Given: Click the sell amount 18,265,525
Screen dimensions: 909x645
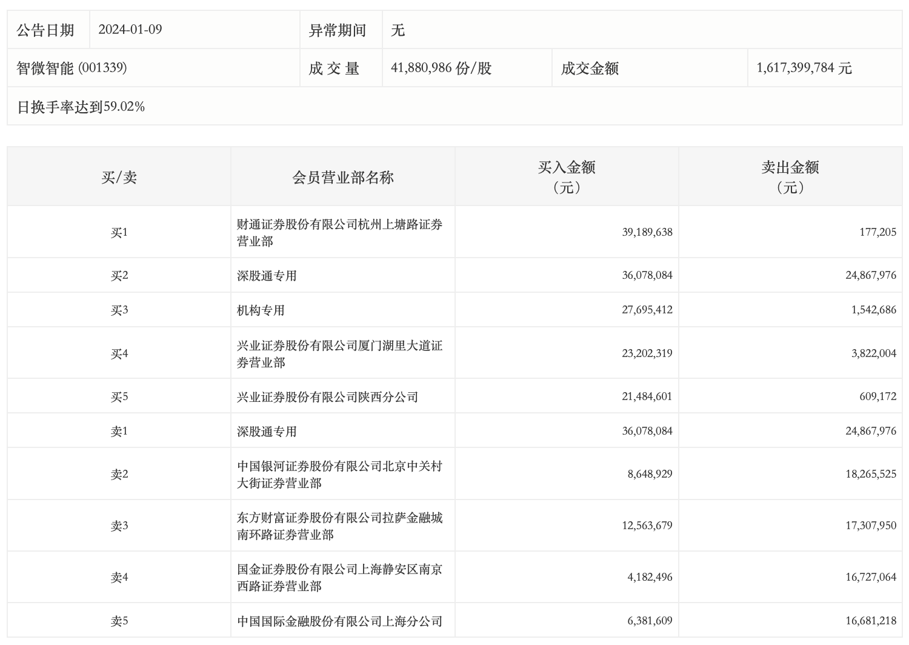Looking at the screenshot, I should [870, 474].
